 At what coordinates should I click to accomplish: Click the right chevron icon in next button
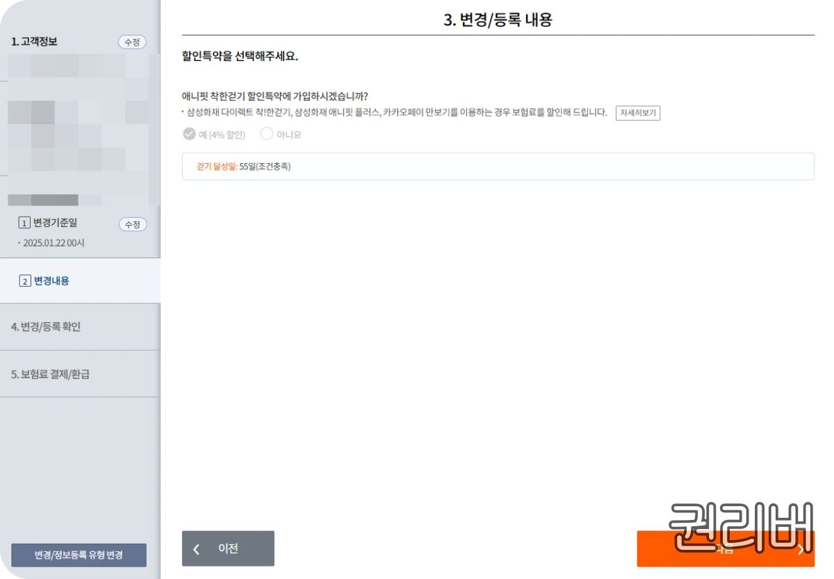(801, 549)
